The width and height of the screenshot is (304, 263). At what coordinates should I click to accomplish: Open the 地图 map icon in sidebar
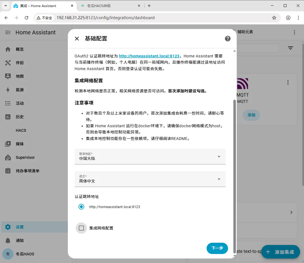tap(8, 76)
